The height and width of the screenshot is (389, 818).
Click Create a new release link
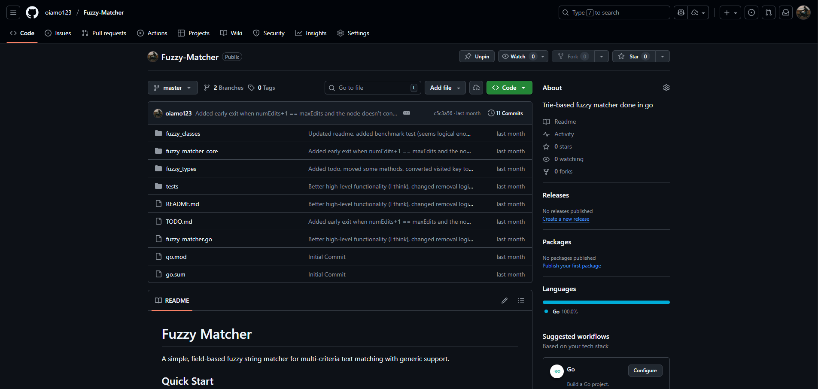click(566, 219)
